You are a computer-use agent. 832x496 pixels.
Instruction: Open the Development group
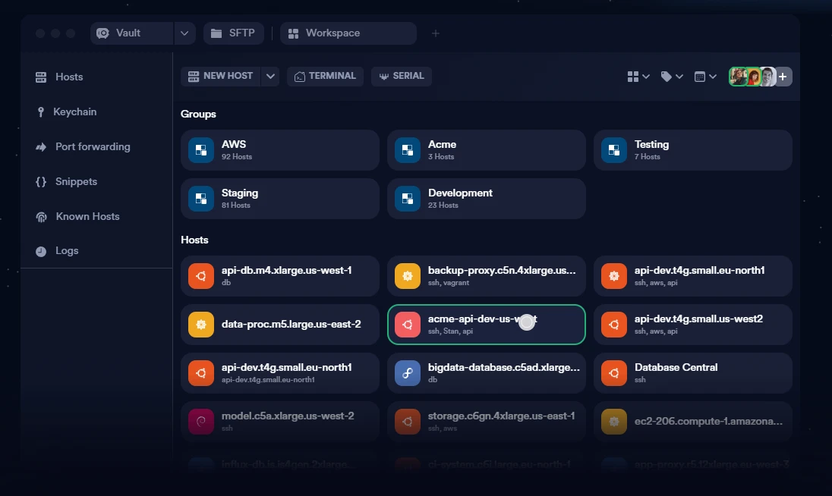click(x=487, y=199)
